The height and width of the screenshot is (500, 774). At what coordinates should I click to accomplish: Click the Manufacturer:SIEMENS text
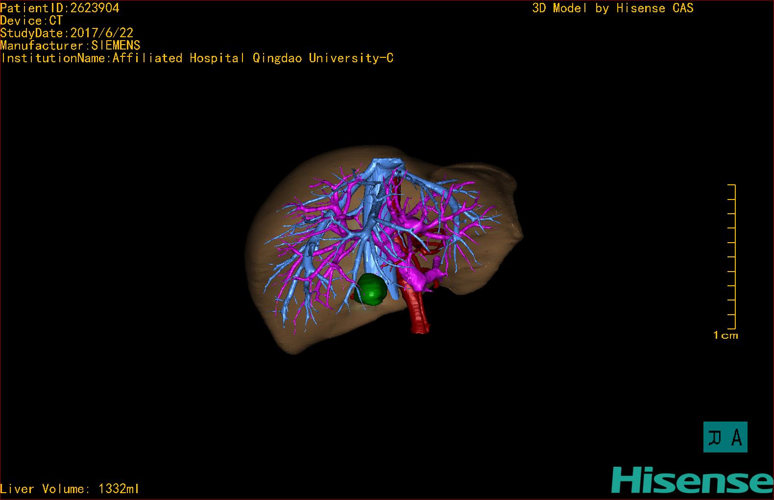[70, 46]
